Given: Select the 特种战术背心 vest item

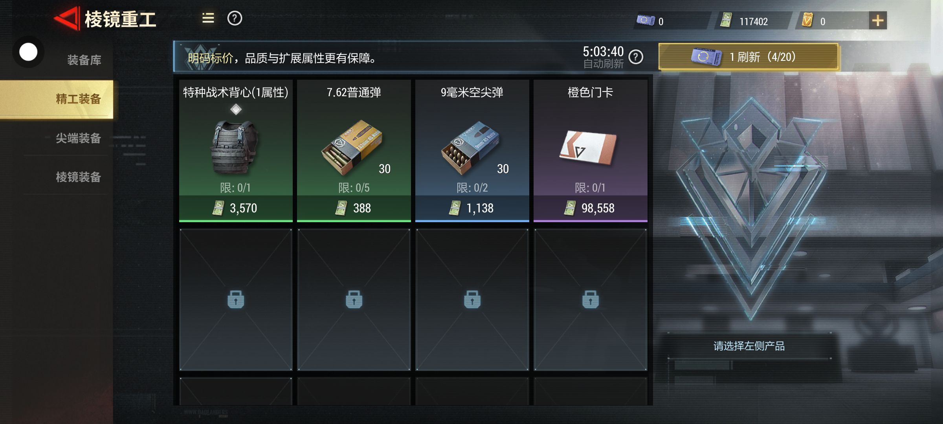Looking at the screenshot, I should [x=236, y=151].
